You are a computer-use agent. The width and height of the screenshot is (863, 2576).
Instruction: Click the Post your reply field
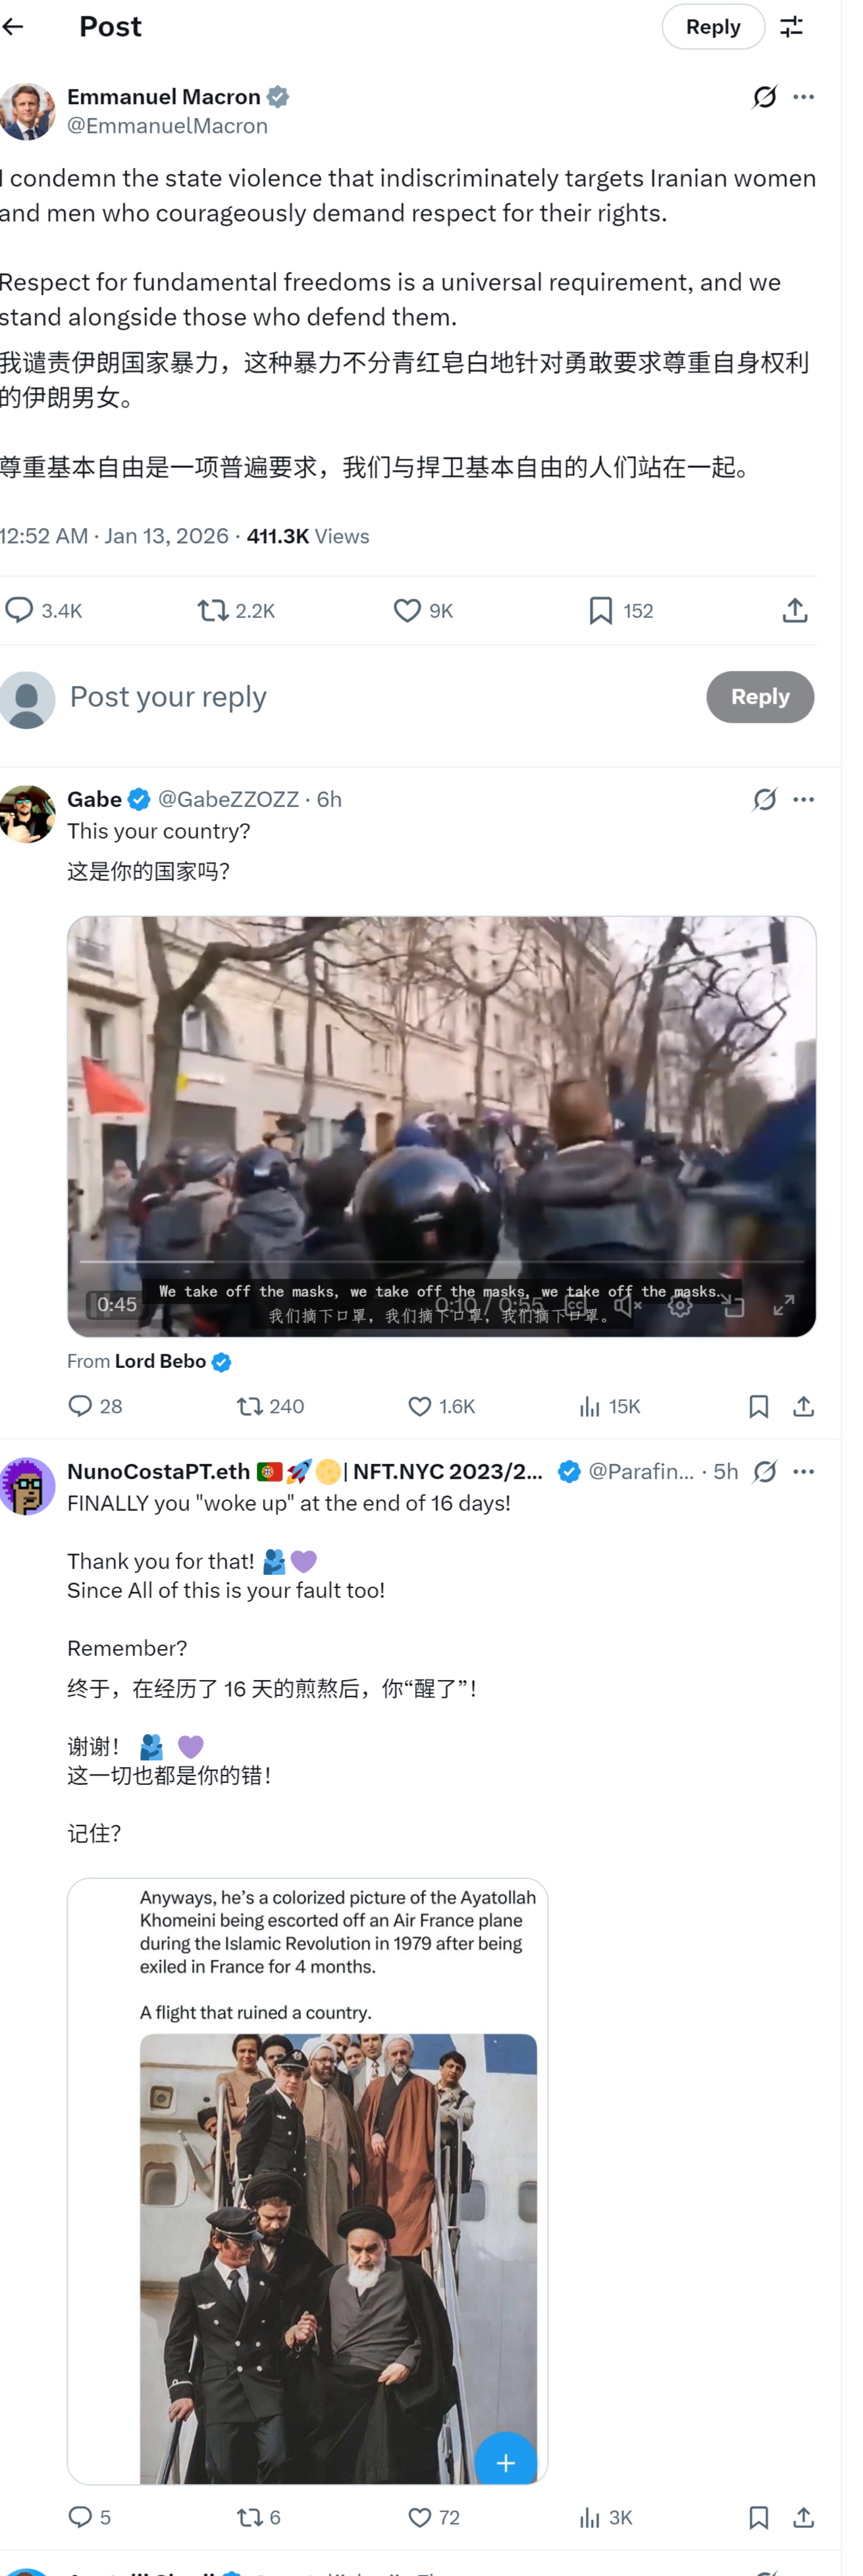point(380,696)
